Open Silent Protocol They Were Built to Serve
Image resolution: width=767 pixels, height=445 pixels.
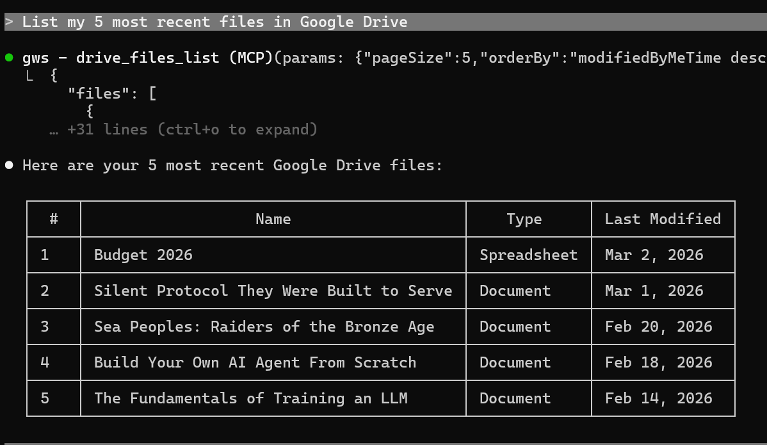click(273, 291)
